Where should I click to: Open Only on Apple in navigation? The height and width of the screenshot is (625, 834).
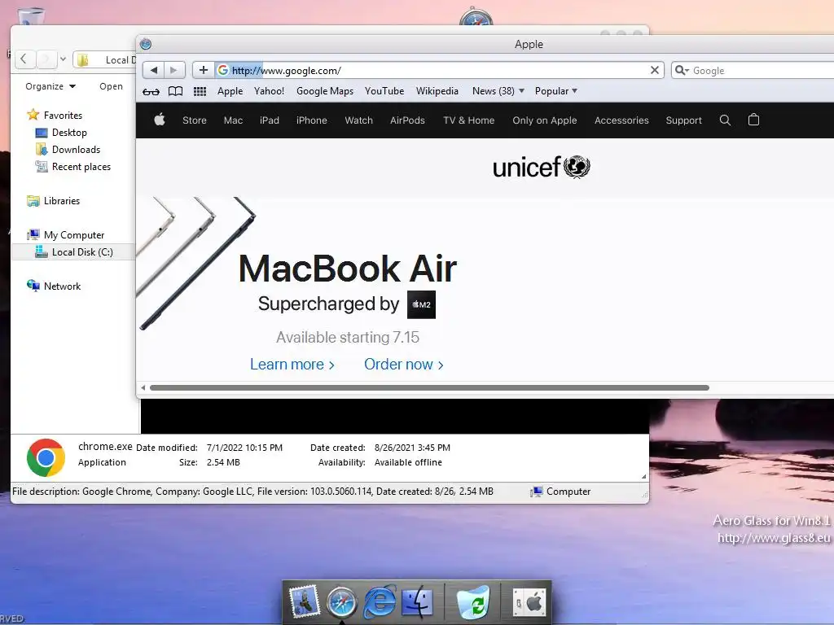pyautogui.click(x=545, y=120)
